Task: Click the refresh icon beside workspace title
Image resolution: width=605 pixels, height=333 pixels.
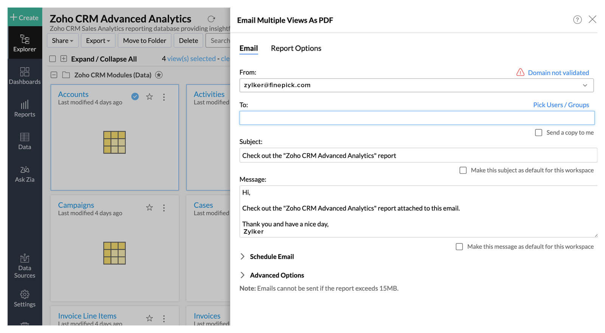Action: tap(211, 19)
